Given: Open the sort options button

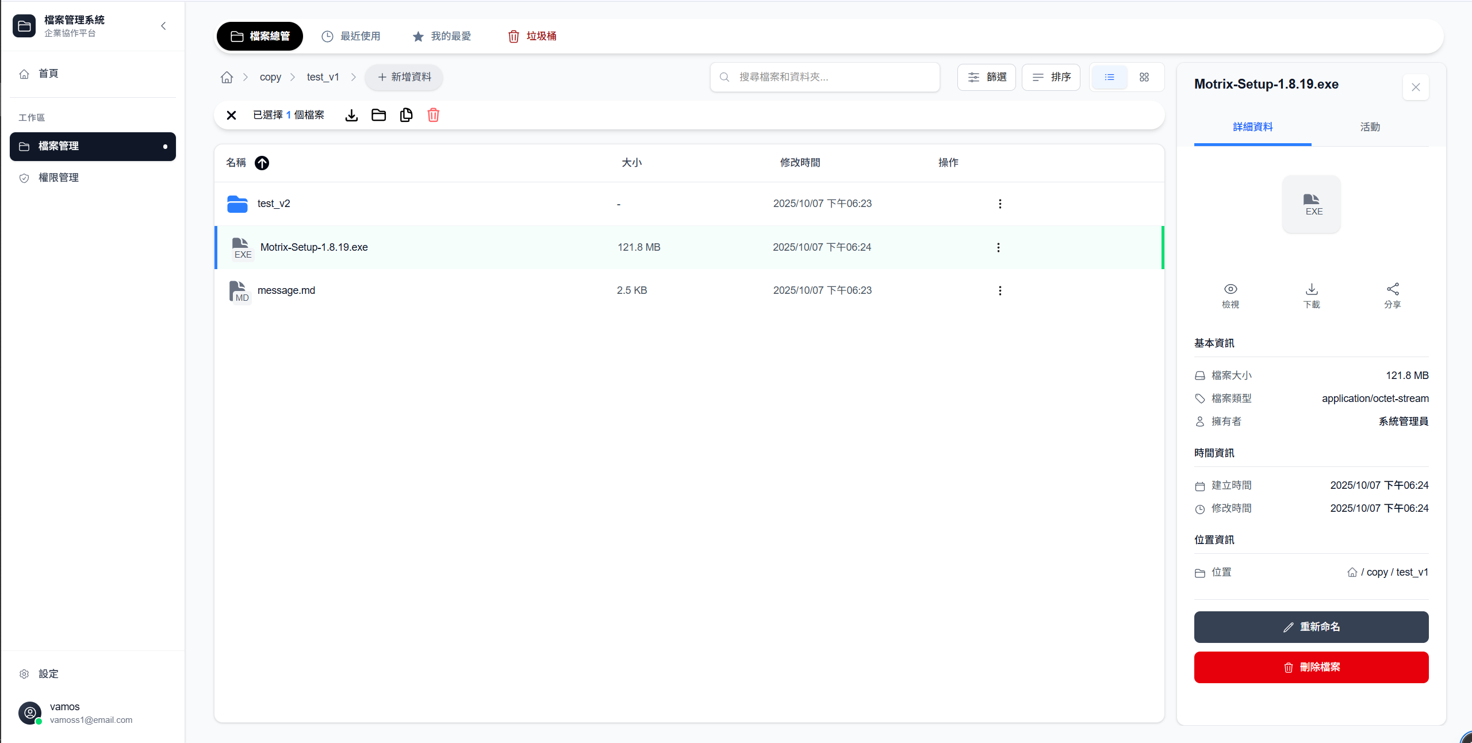Looking at the screenshot, I should [1051, 77].
